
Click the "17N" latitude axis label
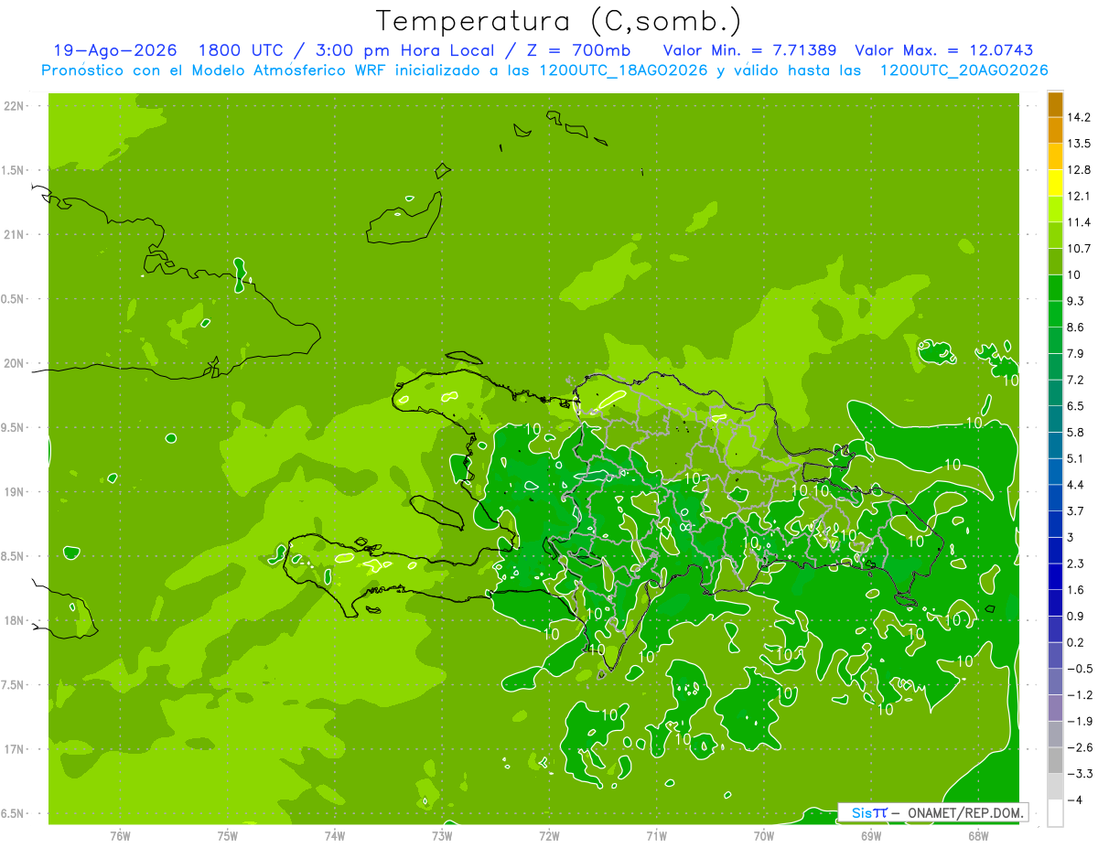click(14, 749)
